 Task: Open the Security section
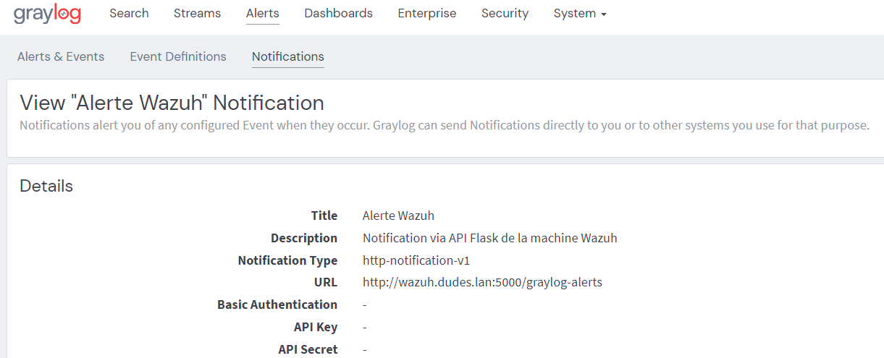coord(505,13)
